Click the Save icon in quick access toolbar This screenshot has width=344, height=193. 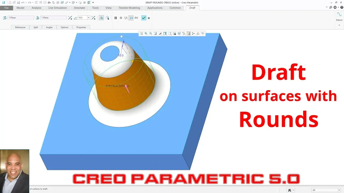pyautogui.click(x=18, y=2)
